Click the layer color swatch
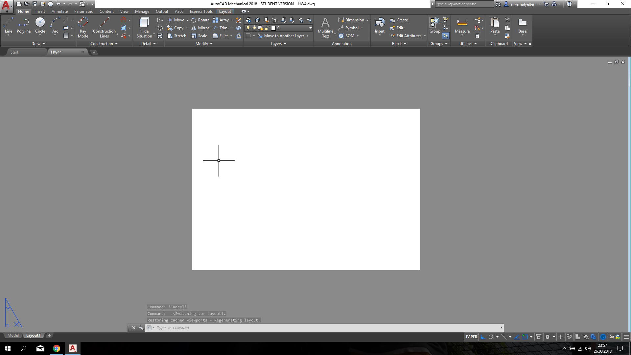This screenshot has height=355, width=631. point(274,28)
